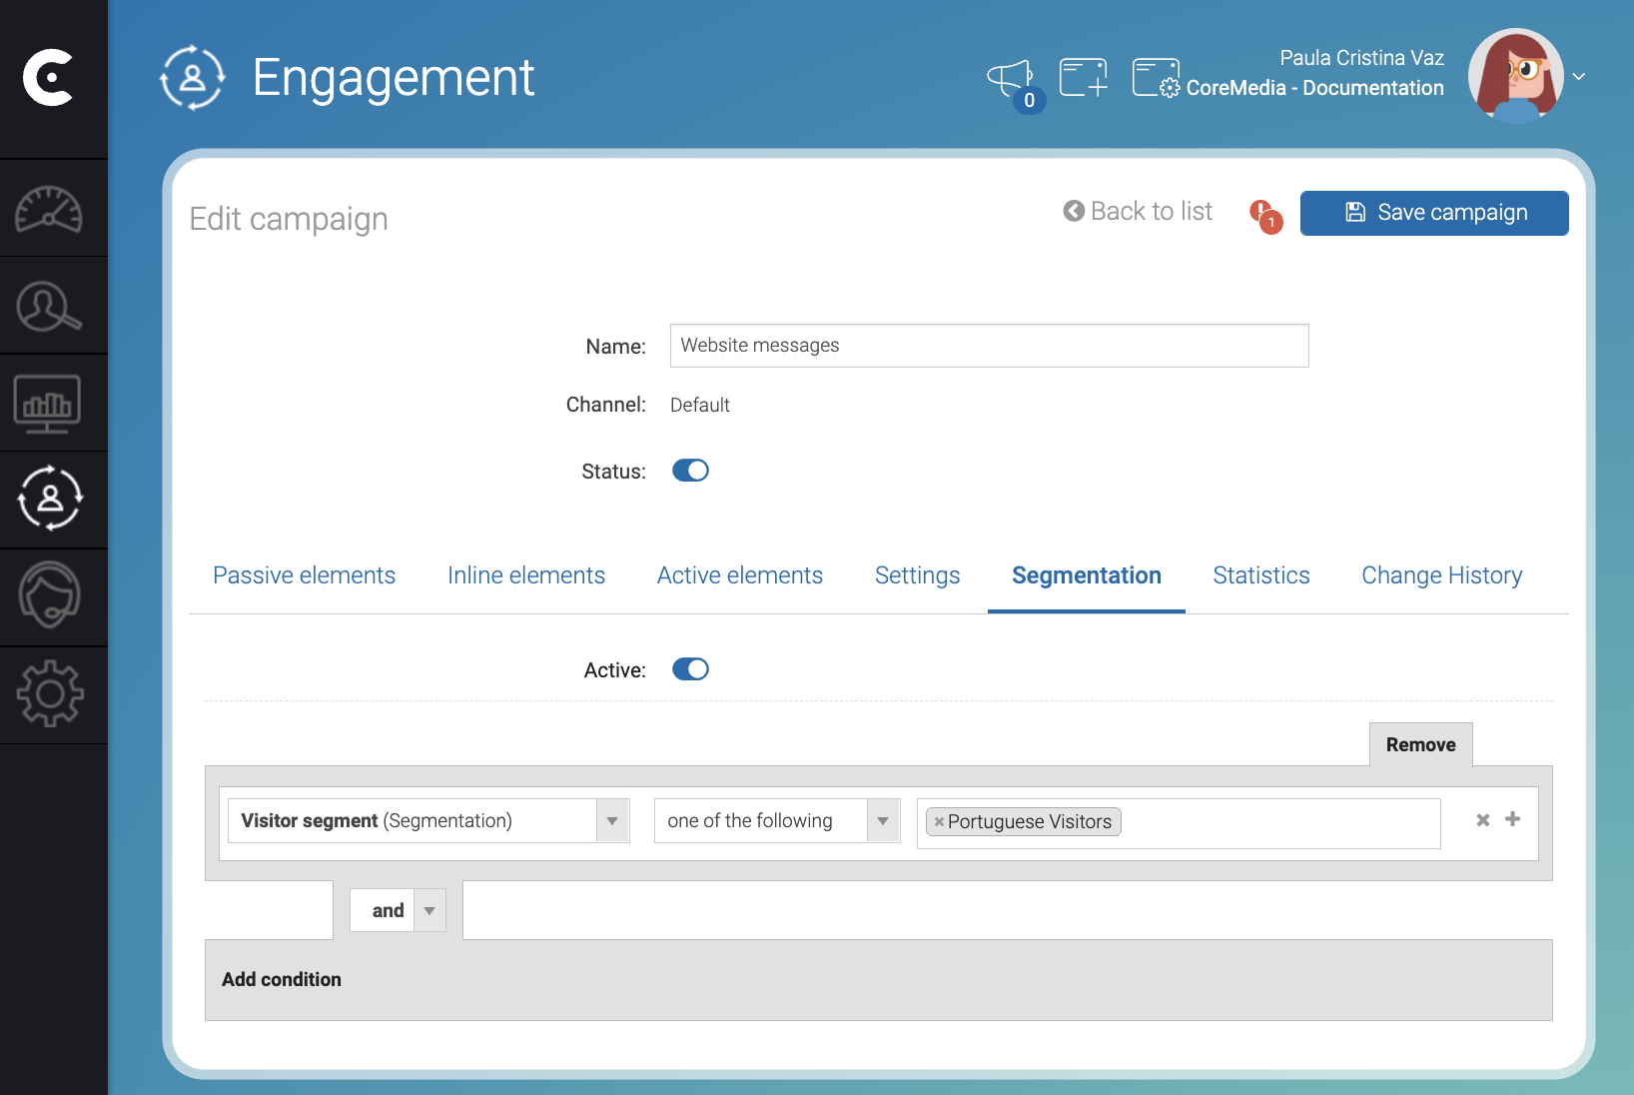
Task: Open the window settings icon in header
Action: (x=1157, y=78)
